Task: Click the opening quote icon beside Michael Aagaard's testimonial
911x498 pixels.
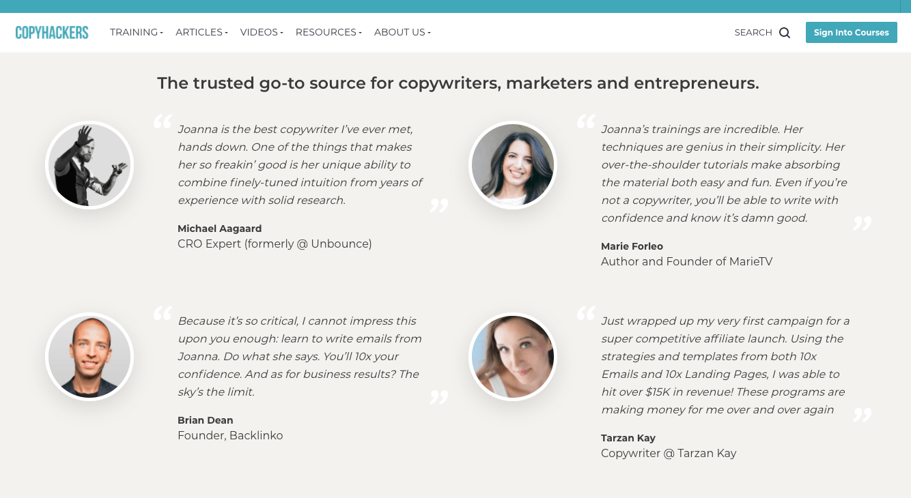Action: 163,123
